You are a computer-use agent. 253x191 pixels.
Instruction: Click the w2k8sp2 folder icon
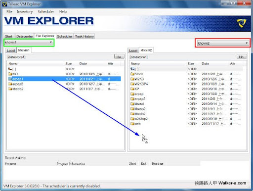[132, 119]
